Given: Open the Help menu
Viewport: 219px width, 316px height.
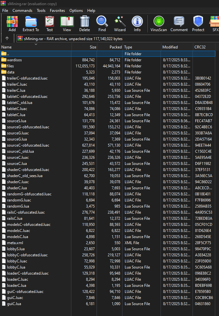Looking at the screenshot, I should pos(91,11).
